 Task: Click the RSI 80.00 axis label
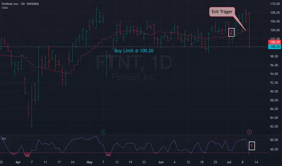point(274,140)
